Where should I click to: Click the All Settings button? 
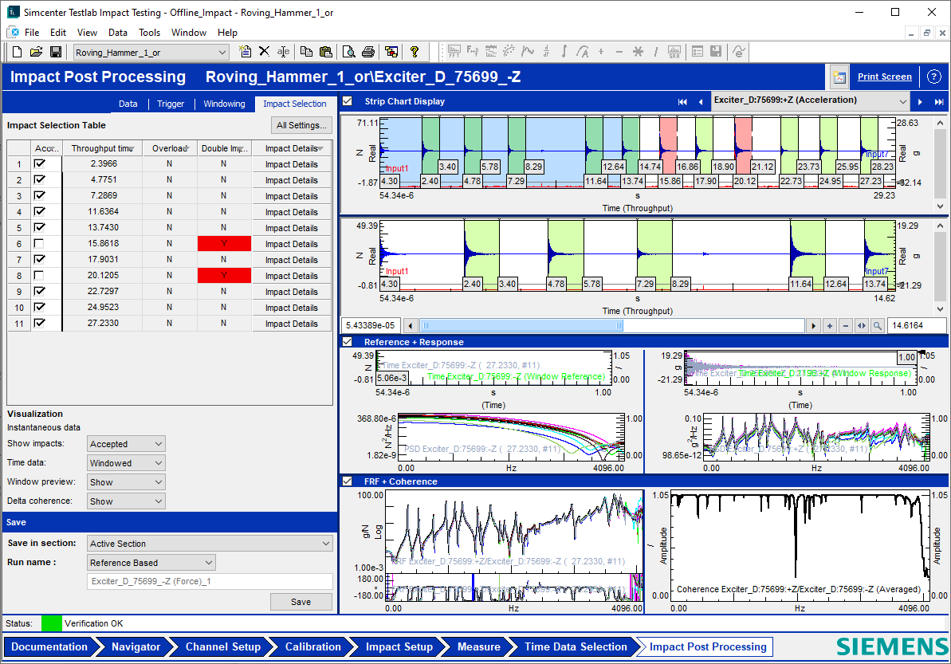[301, 125]
